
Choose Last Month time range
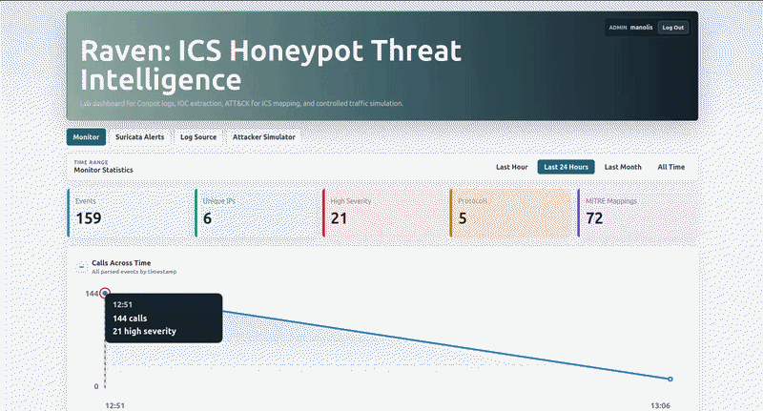point(623,167)
